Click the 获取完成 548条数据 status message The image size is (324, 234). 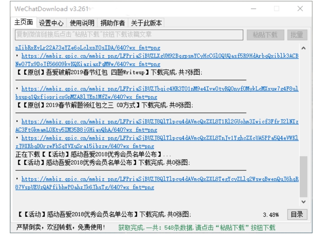click(197, 228)
